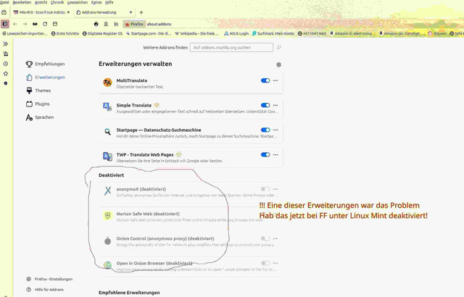The image size is (464, 297).
Task: Click the private mask icon in toolbar
Action: (35, 24)
